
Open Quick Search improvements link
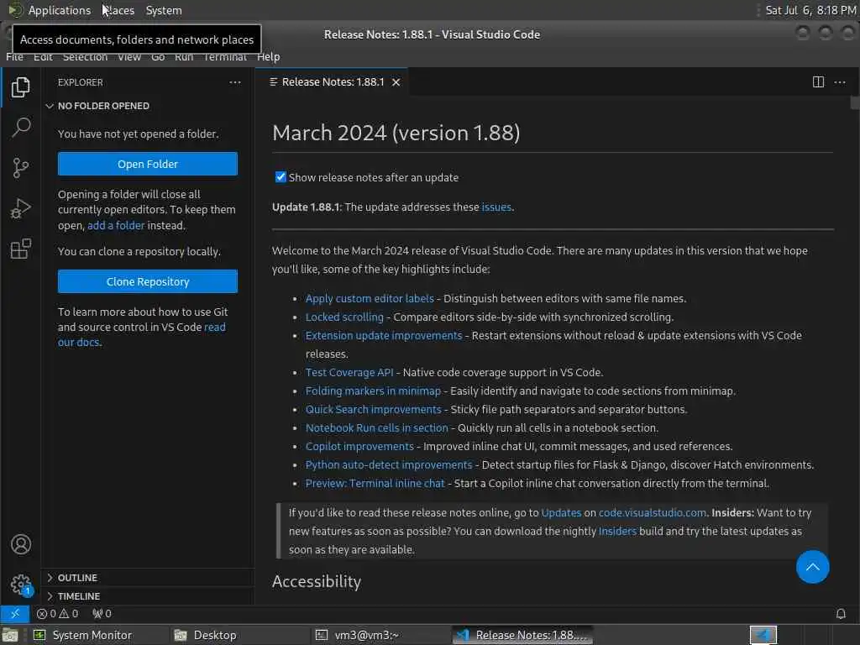click(373, 410)
